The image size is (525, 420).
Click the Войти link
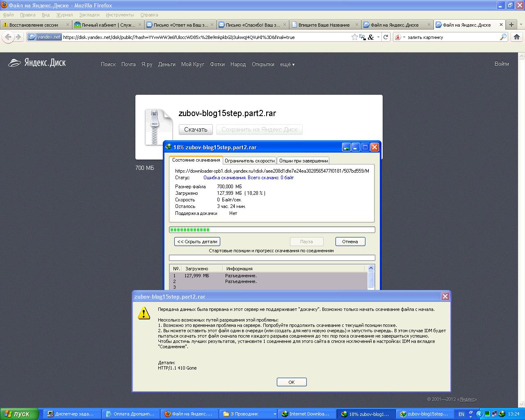pos(502,64)
